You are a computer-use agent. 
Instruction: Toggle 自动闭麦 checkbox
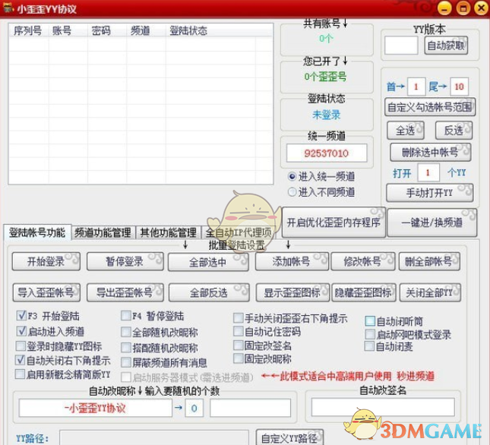tap(369, 346)
